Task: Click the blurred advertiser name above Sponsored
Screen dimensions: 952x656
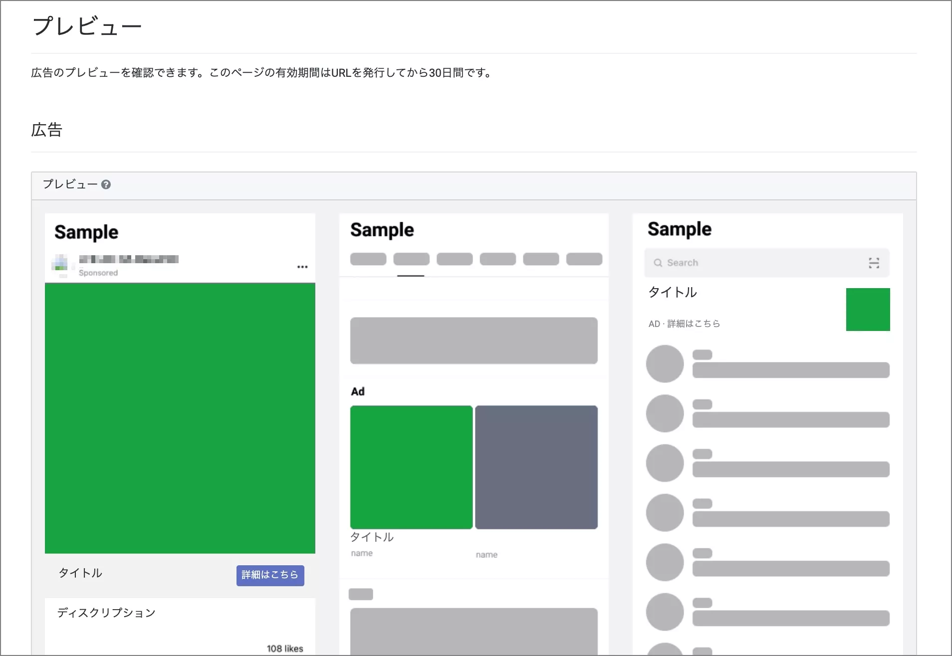Action: point(129,259)
